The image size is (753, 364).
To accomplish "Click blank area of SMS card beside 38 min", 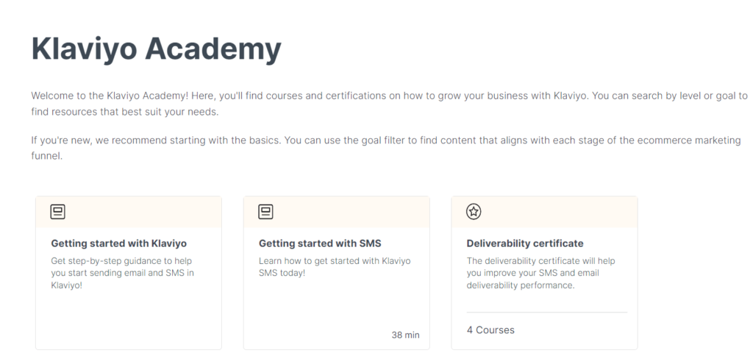I will [317, 335].
